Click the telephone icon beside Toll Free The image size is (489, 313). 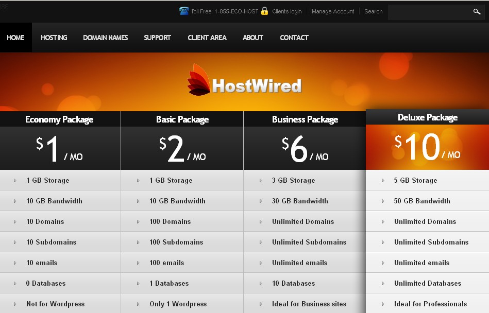(184, 11)
